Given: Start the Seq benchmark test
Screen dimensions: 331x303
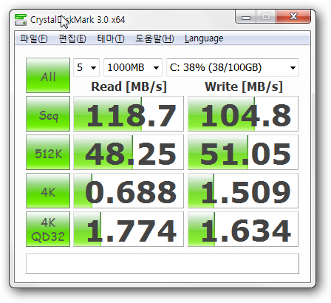Looking at the screenshot, I should click(x=48, y=114).
